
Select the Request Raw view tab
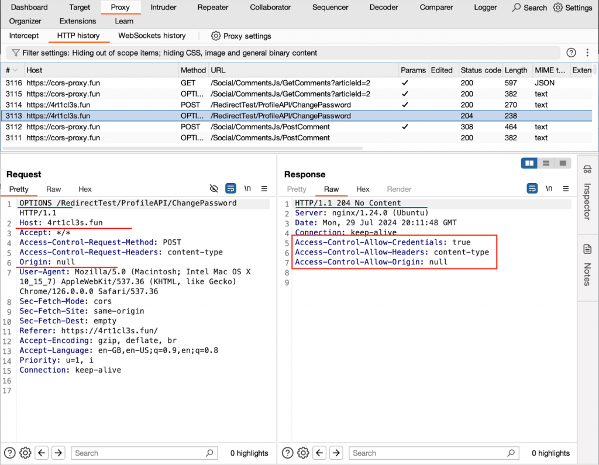[x=53, y=189]
